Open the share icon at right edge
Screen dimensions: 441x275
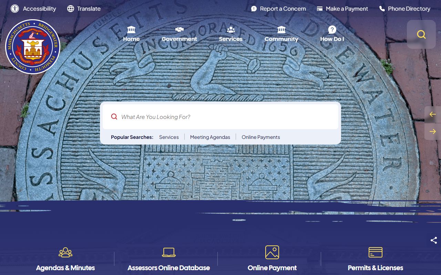[434, 240]
